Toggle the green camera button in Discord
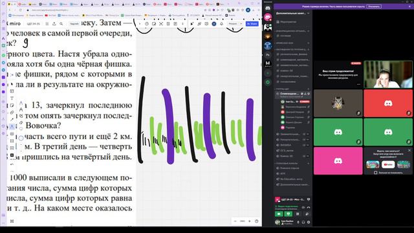This screenshot has height=233, width=414. pyautogui.click(x=279, y=214)
